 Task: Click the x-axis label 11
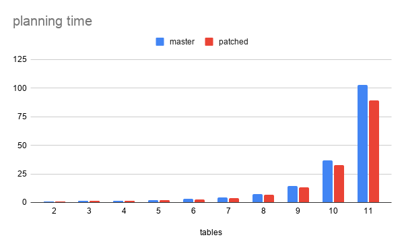tap(368, 211)
